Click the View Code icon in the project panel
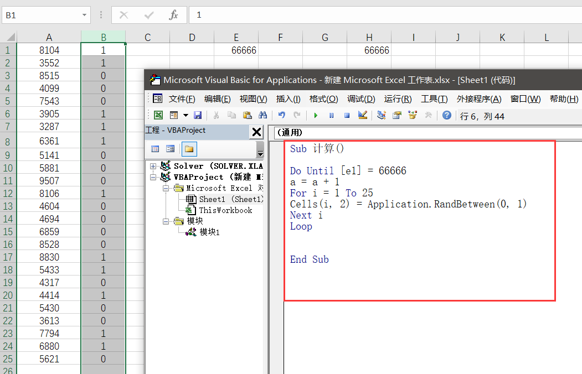The width and height of the screenshot is (582, 374). 155,149
